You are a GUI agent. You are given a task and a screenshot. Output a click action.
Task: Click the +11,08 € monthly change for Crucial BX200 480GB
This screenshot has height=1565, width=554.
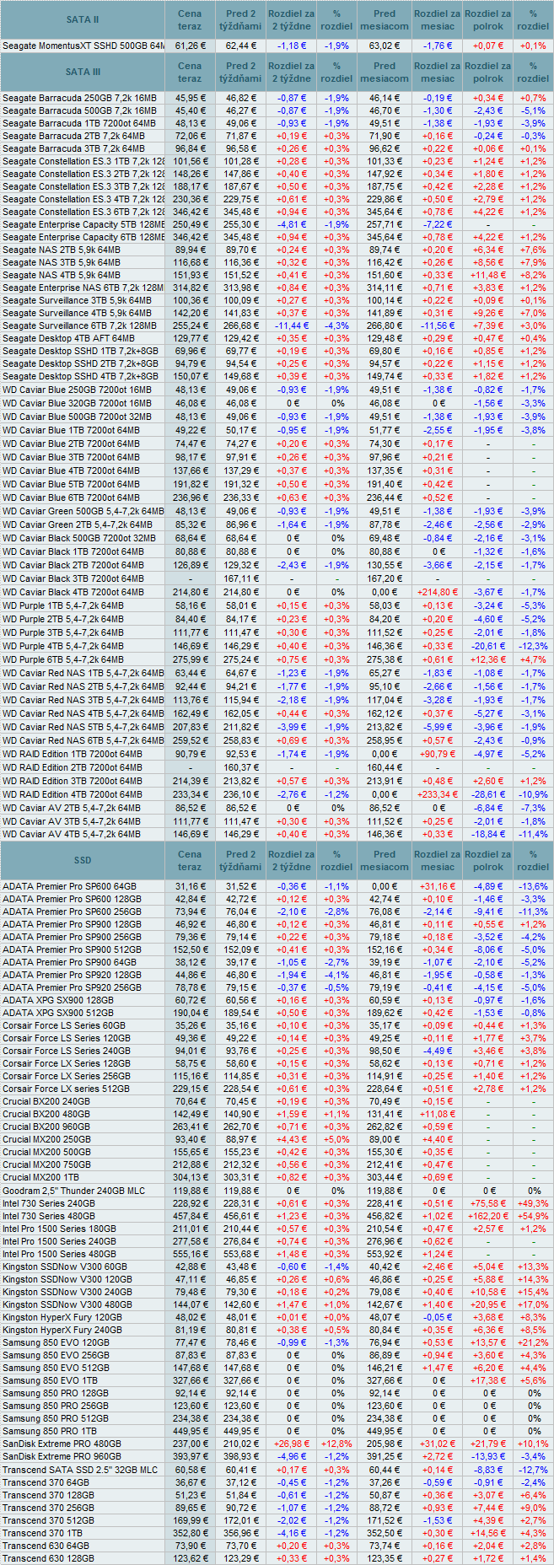pos(438,1114)
